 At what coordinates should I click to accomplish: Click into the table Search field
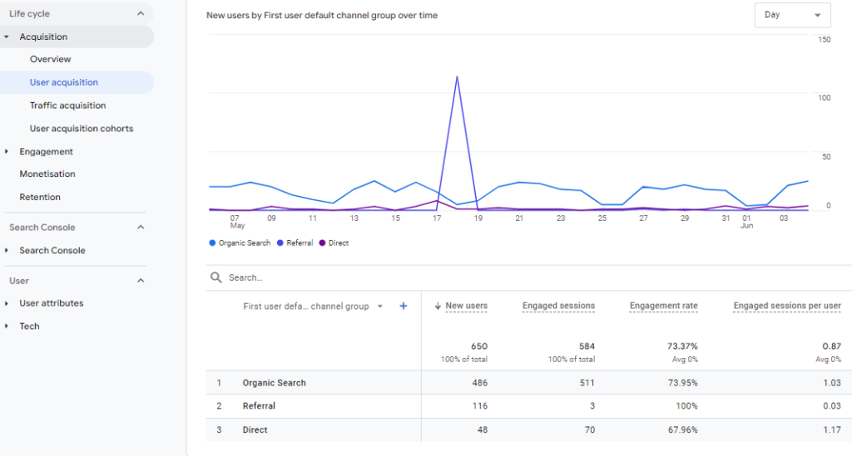coord(416,277)
